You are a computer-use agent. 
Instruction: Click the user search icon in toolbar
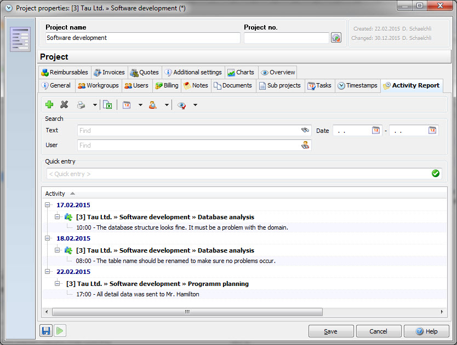(x=153, y=104)
